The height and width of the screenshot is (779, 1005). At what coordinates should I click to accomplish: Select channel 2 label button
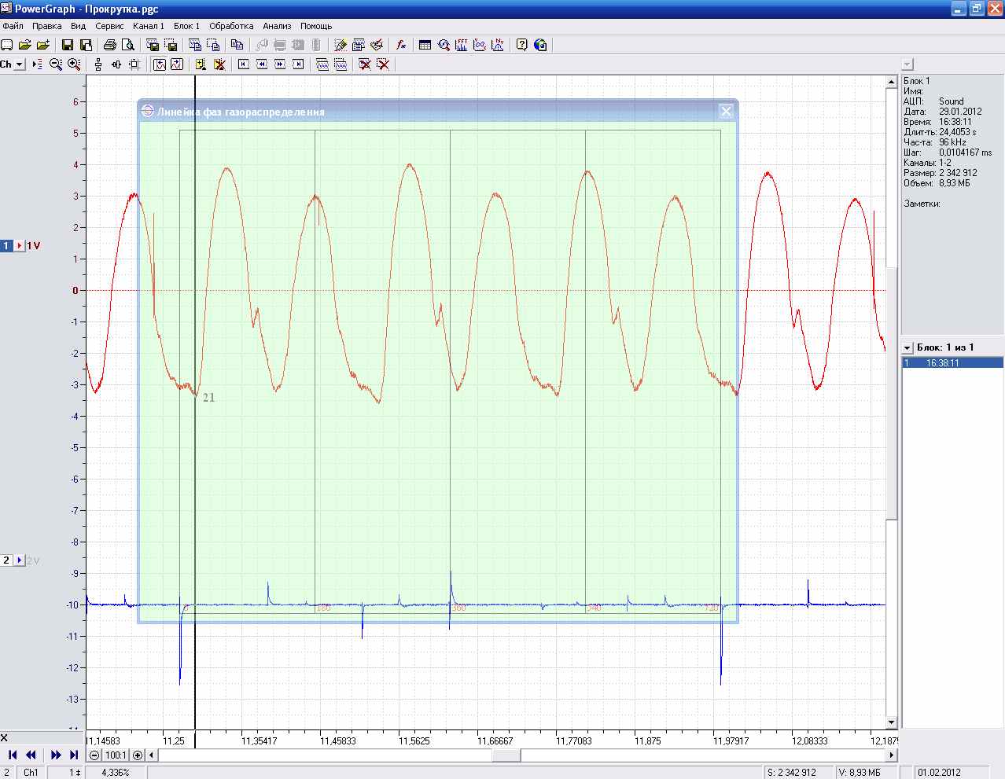[x=6, y=560]
